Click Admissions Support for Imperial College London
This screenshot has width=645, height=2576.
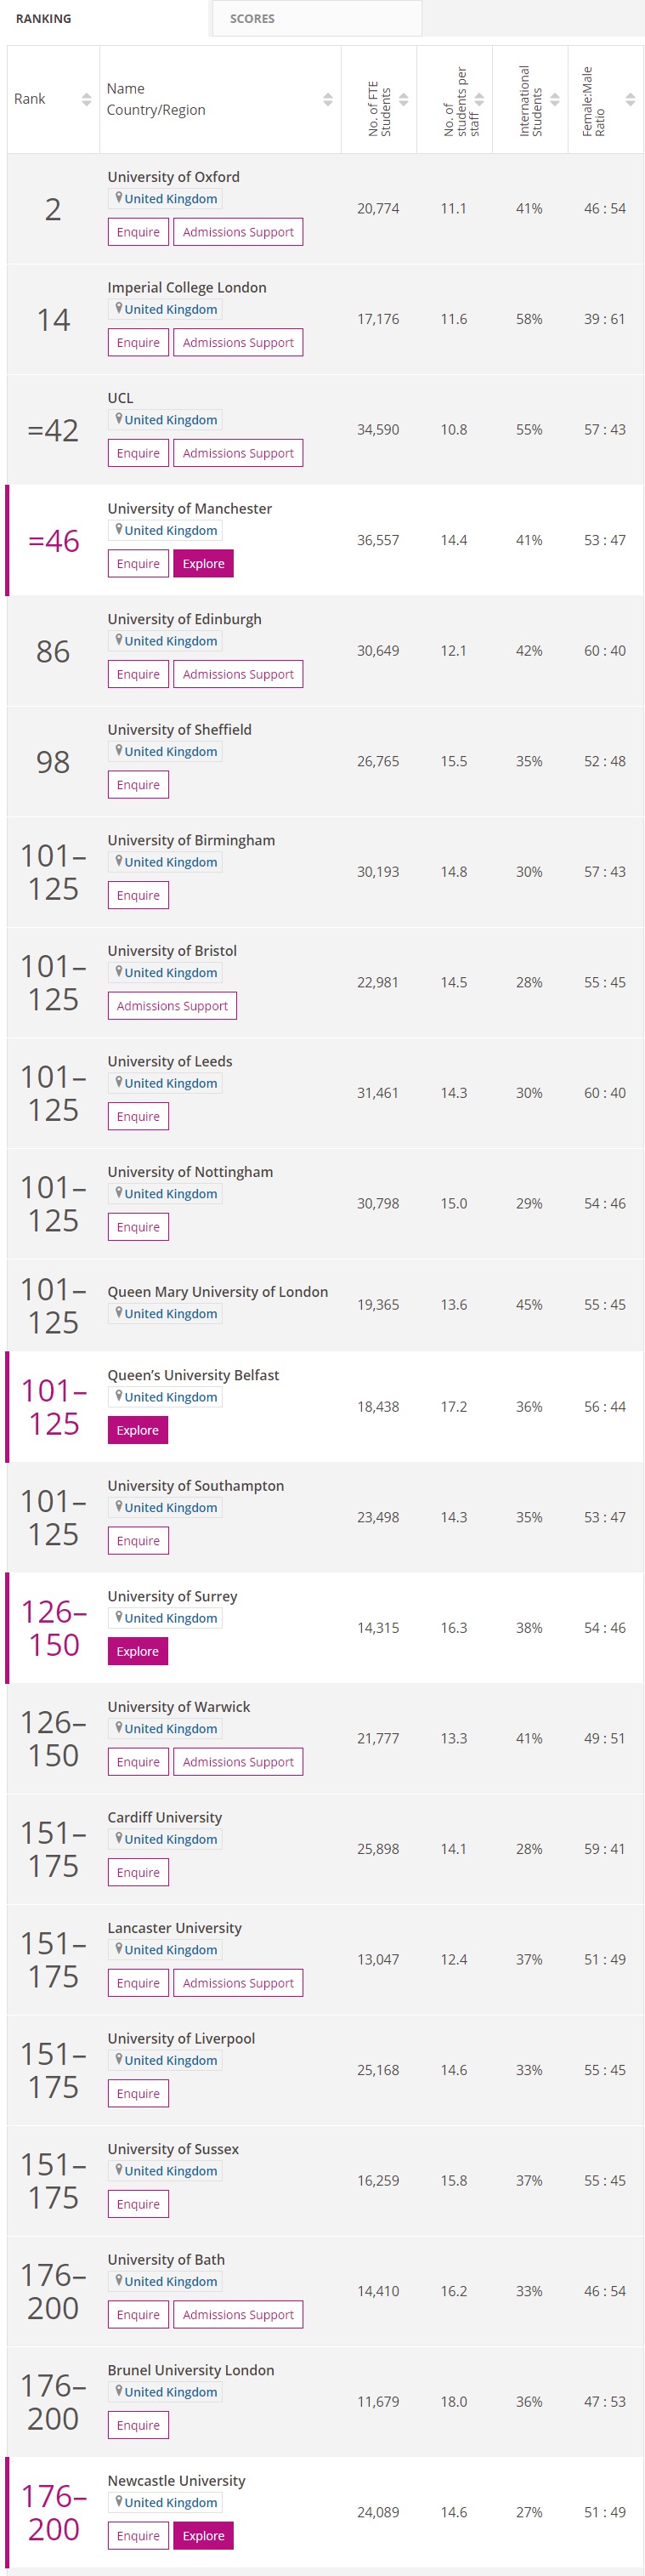coord(238,342)
